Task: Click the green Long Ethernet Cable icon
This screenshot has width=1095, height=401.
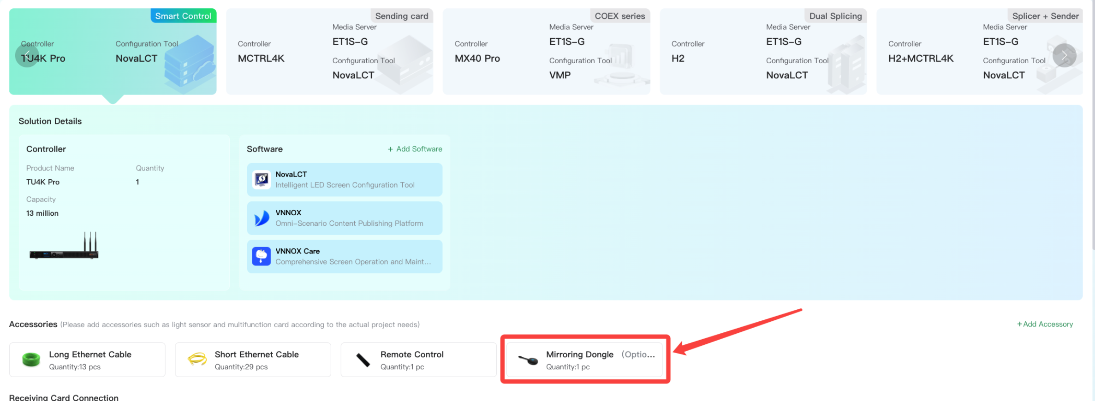Action: click(31, 360)
